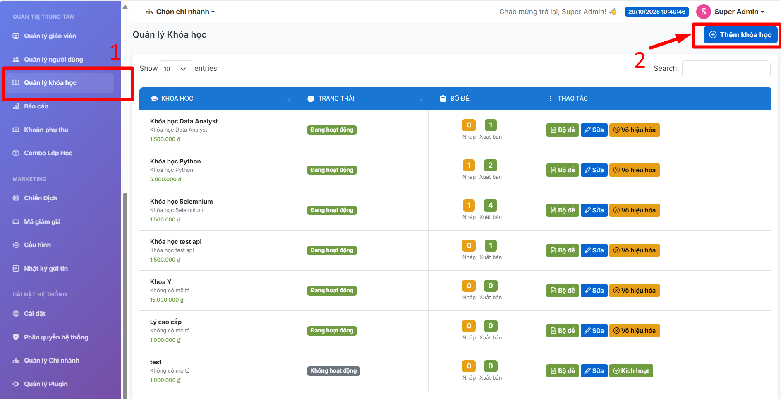This screenshot has width=781, height=399.
Task: Click the Báo cáo chart icon in sidebar
Action: tap(16, 106)
